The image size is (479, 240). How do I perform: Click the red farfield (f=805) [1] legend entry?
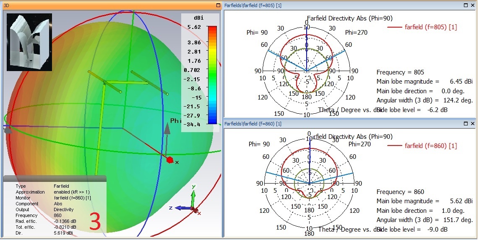[x=422, y=27]
